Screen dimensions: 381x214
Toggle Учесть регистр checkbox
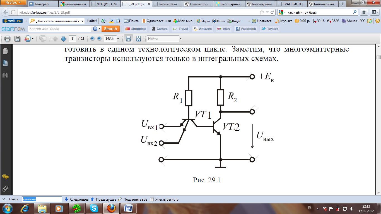(152, 199)
